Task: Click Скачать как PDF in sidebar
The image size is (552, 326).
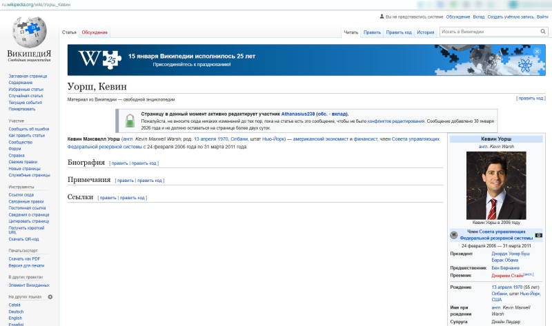Action: [x=25, y=258]
